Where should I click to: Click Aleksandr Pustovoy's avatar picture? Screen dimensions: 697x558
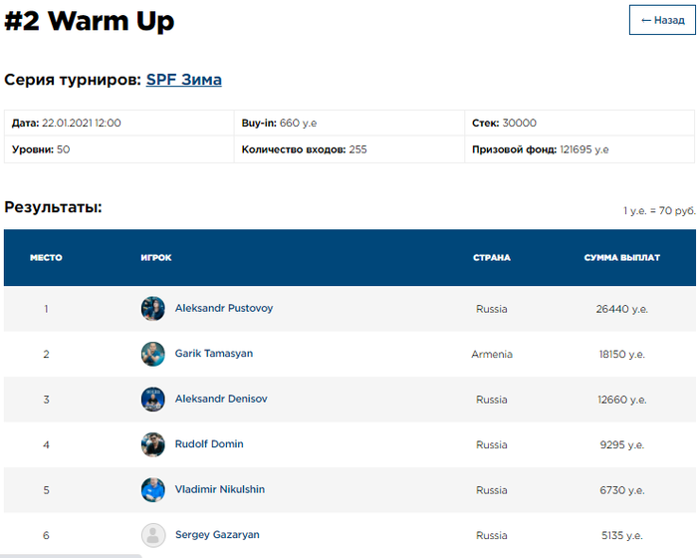click(153, 309)
